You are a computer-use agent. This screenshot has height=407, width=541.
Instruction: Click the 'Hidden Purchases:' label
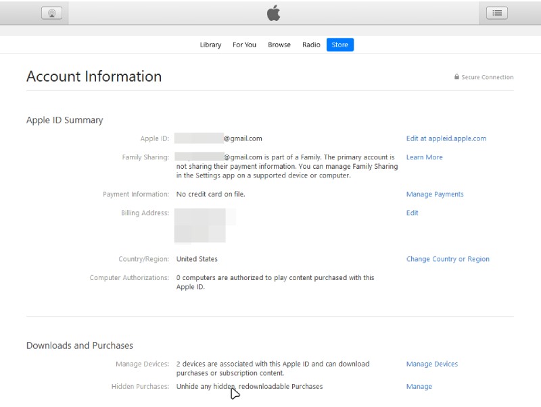pyautogui.click(x=140, y=386)
